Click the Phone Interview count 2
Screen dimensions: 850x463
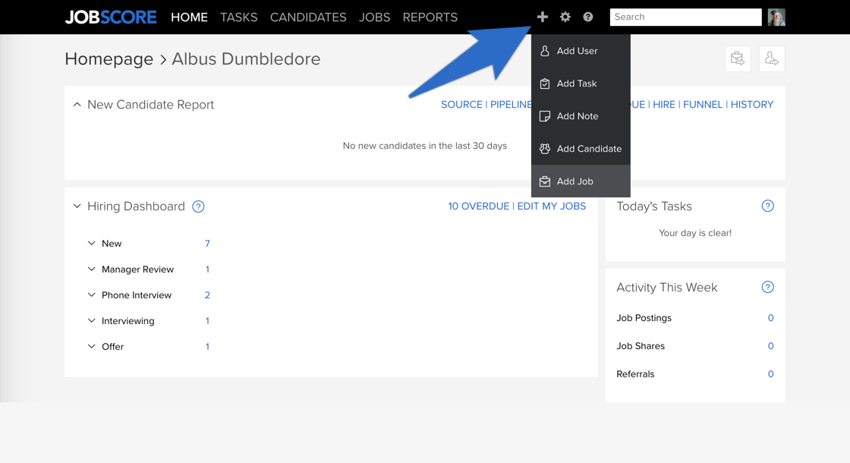207,295
